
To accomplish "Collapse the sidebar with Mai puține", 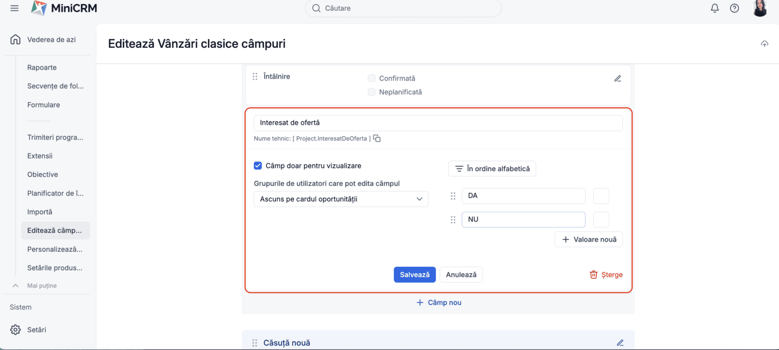I will [x=41, y=286].
